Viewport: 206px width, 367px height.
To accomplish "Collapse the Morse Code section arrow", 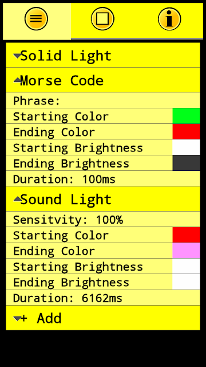I will [17, 80].
